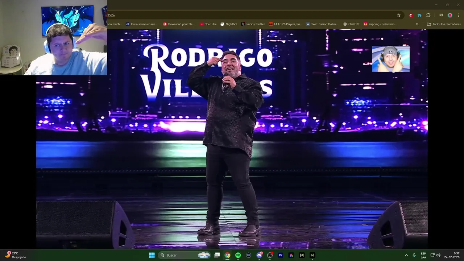Open Discord from the taskbar
The height and width of the screenshot is (261, 464).
click(259, 255)
